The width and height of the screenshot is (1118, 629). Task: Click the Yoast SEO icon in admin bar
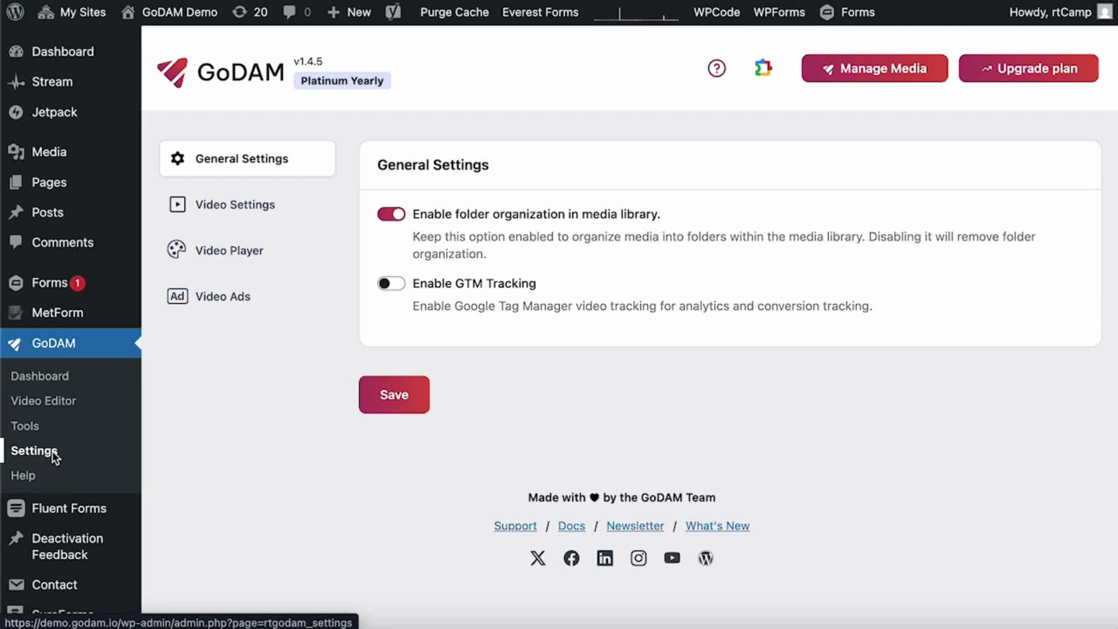point(393,12)
